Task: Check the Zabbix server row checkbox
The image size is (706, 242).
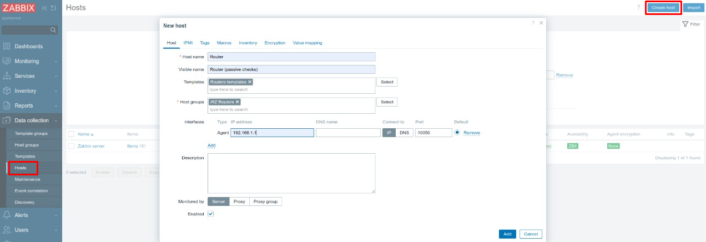Action: click(71, 146)
